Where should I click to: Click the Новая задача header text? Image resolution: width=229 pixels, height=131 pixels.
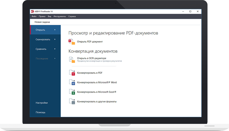click(x=42, y=22)
